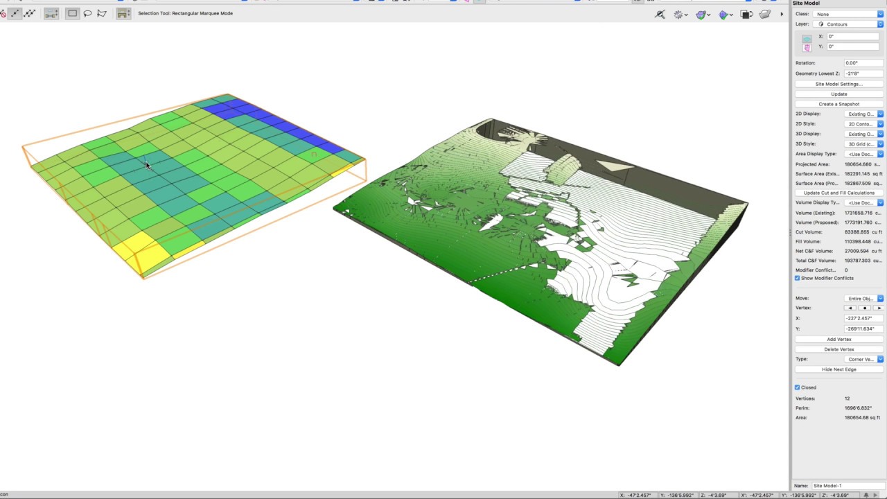Open the 2D Style dropdown
The height and width of the screenshot is (499, 887).
(x=864, y=124)
